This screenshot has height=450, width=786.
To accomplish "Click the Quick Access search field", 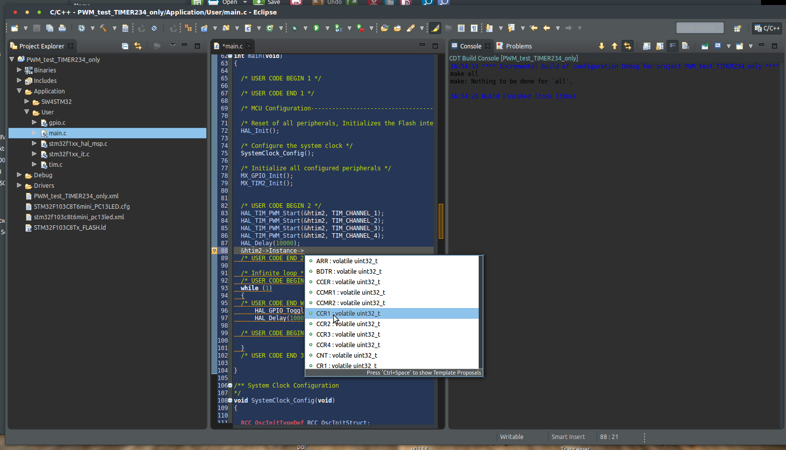I will point(700,28).
